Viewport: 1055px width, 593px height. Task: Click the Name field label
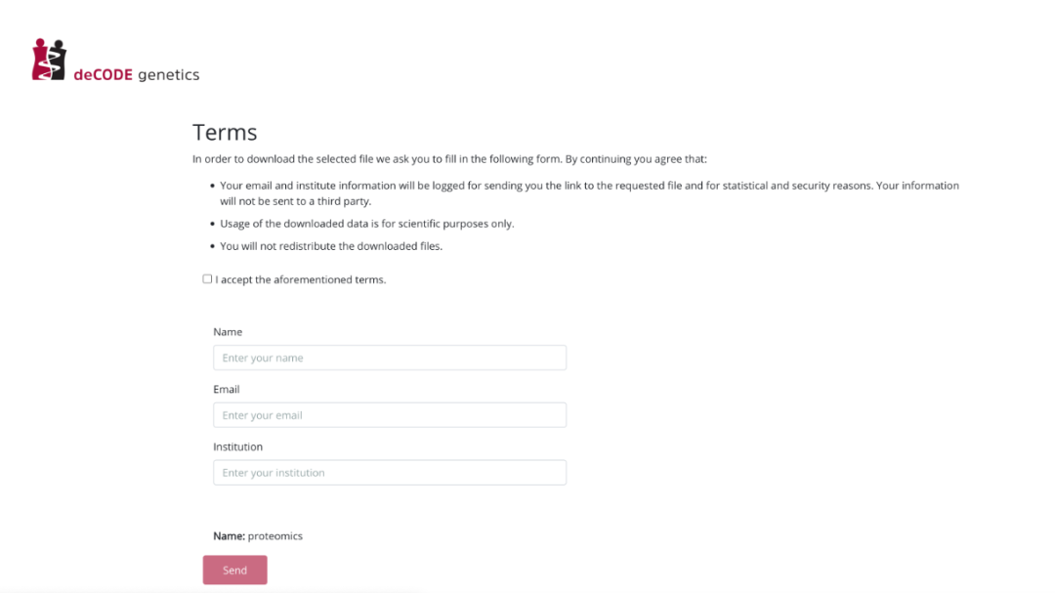228,332
